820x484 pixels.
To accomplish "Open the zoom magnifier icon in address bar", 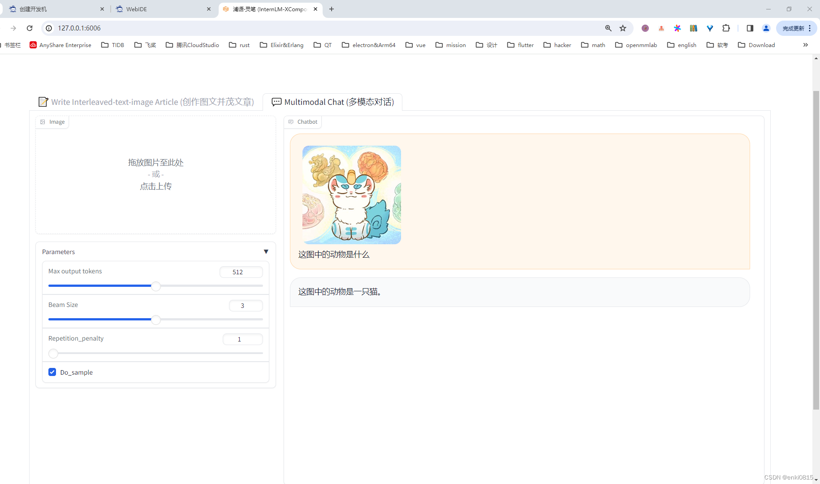I will click(x=608, y=28).
